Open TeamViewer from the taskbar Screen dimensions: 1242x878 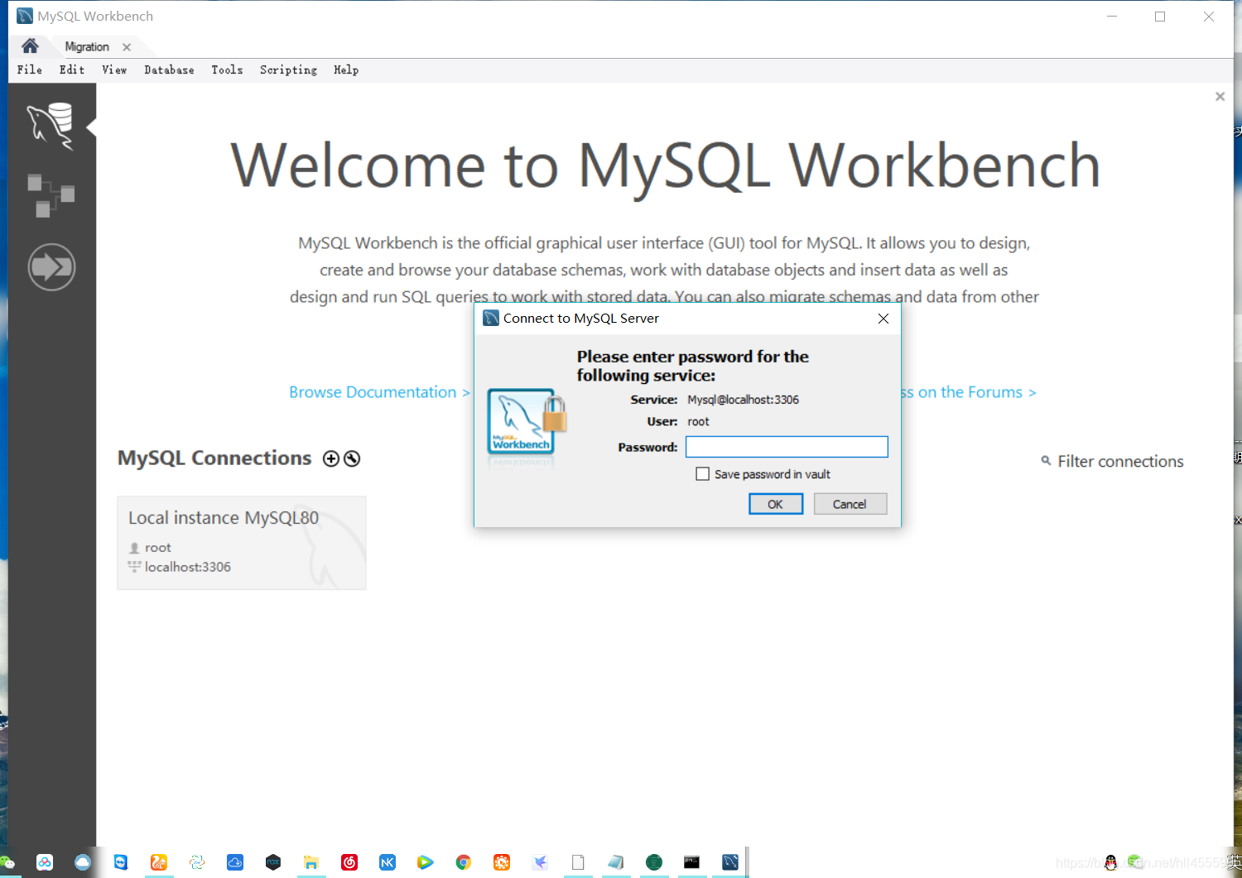point(121,862)
